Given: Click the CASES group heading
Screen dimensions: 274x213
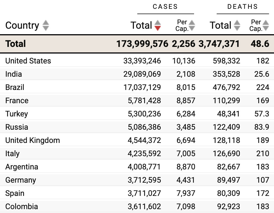Looking at the screenshot, I should pyautogui.click(x=165, y=7).
